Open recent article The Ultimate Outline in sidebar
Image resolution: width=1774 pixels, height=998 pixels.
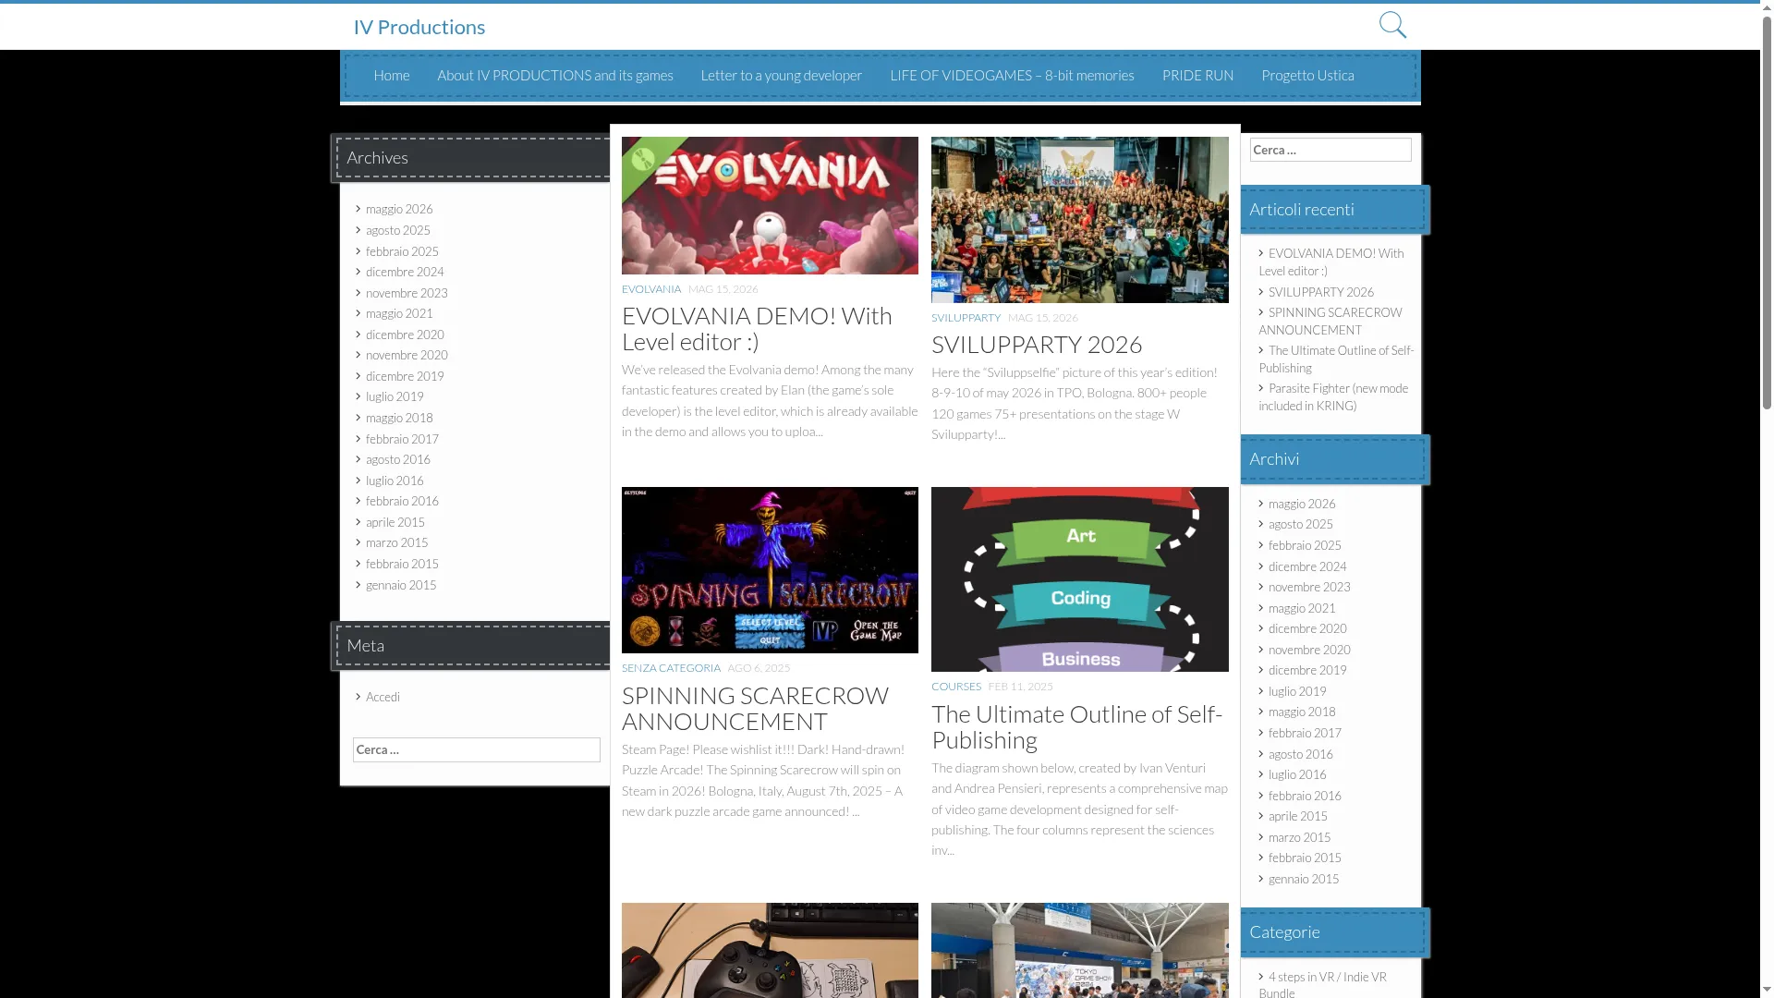point(1336,359)
